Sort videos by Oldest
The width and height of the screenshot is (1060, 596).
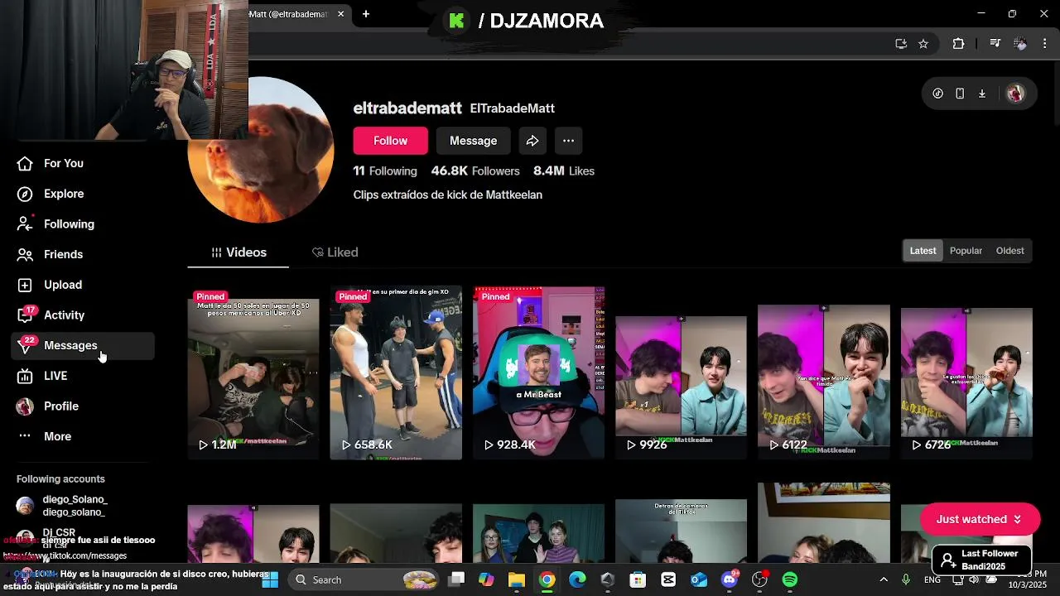[x=1009, y=251]
